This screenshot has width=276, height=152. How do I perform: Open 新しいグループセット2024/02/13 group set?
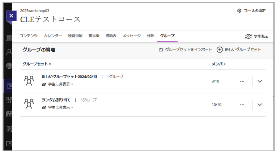[x=69, y=77]
